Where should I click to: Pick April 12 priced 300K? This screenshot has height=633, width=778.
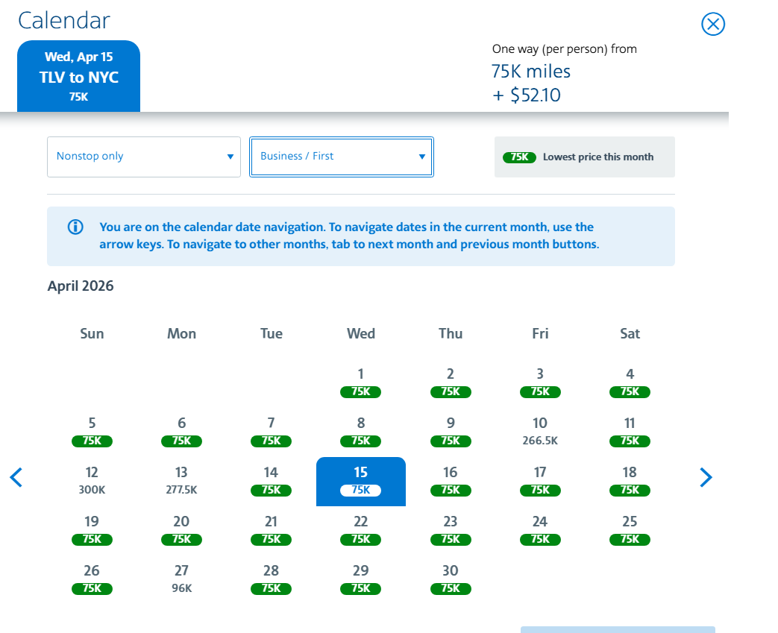click(92, 480)
